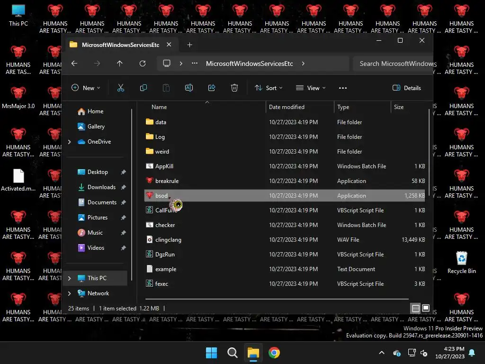Screen dimensions: 485x364
Task: Click the Delete trash icon
Action: point(234,88)
